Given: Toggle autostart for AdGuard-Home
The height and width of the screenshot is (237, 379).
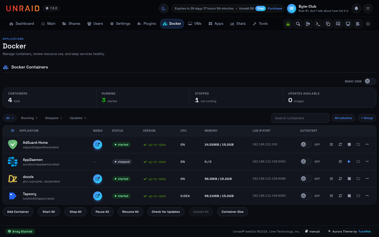Looking at the screenshot, I should [x=306, y=145].
